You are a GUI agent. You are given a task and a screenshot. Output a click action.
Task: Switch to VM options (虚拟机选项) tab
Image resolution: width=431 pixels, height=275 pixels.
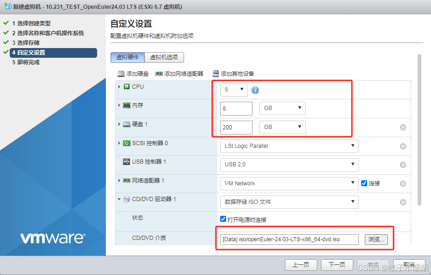point(164,57)
